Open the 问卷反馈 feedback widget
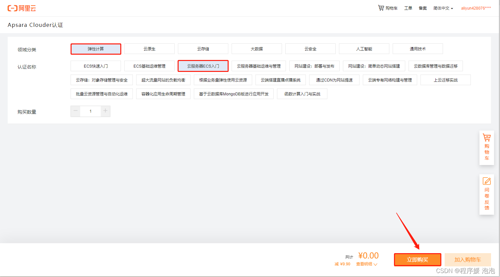The width and height of the screenshot is (500, 277). [486, 194]
